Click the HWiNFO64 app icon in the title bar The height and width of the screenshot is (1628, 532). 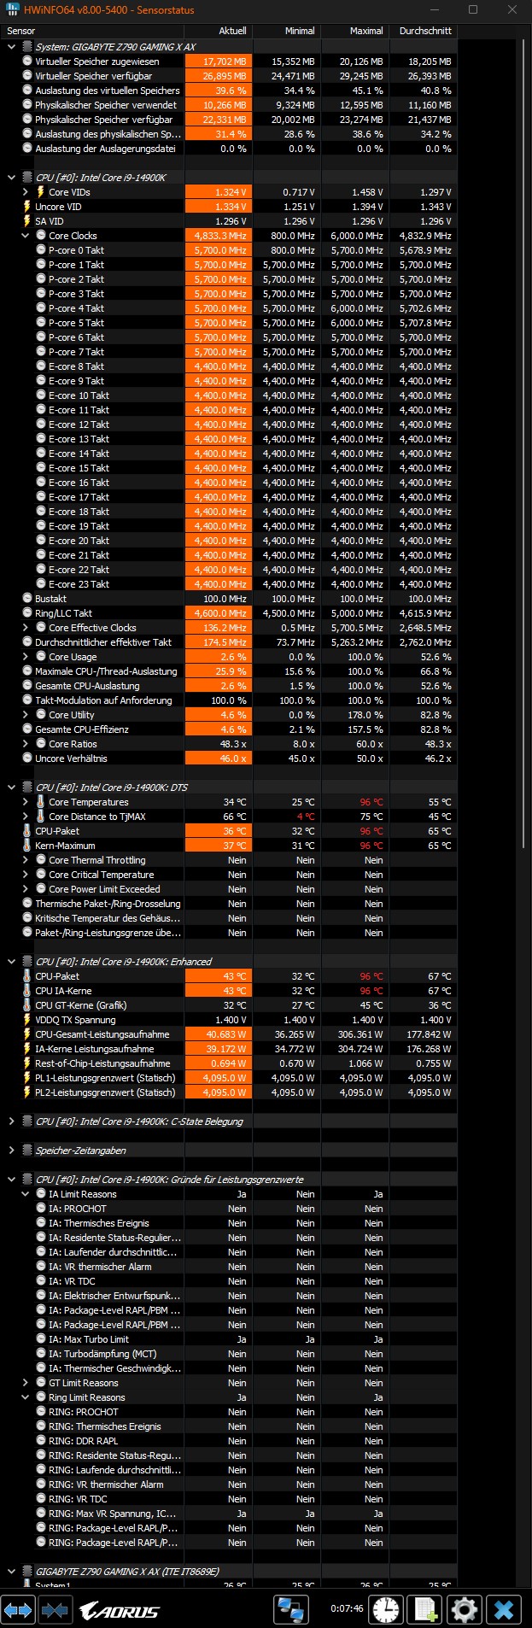click(x=13, y=10)
